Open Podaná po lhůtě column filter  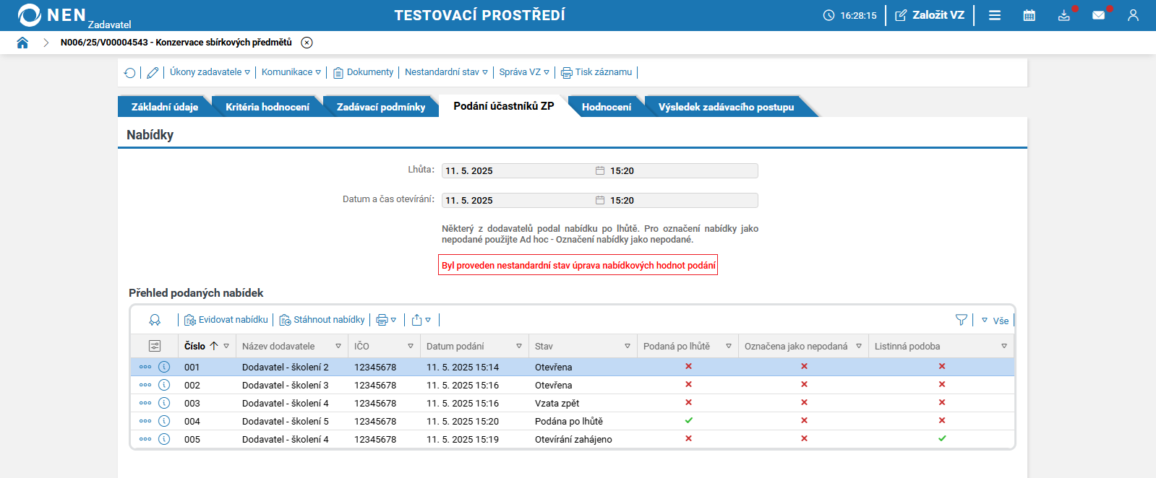(729, 346)
